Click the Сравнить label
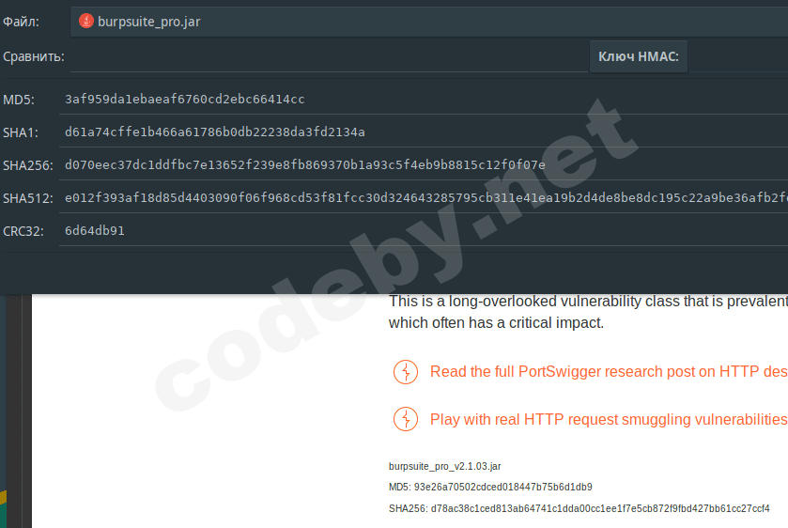 tap(34, 56)
